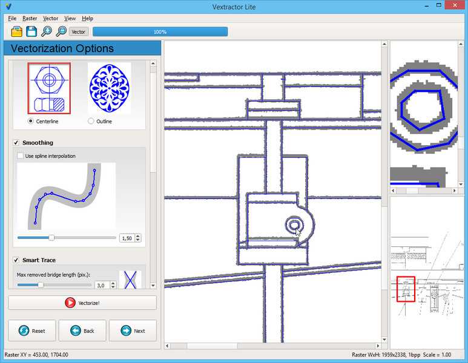Open a file with the folder icon
Image resolution: width=468 pixels, height=363 pixels.
17,31
